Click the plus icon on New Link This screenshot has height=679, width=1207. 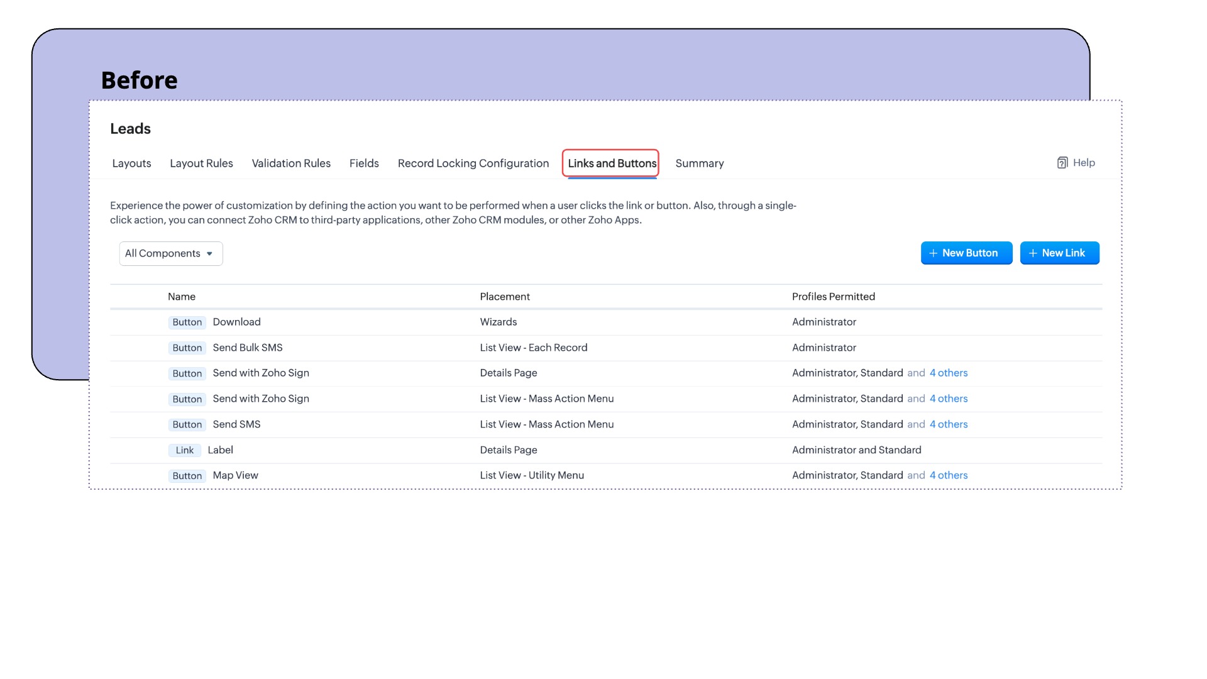pyautogui.click(x=1032, y=253)
